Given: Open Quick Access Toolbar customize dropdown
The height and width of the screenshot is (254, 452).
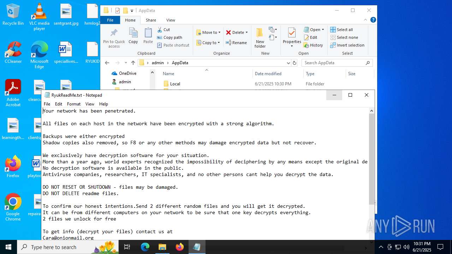Looking at the screenshot, I should [x=132, y=11].
